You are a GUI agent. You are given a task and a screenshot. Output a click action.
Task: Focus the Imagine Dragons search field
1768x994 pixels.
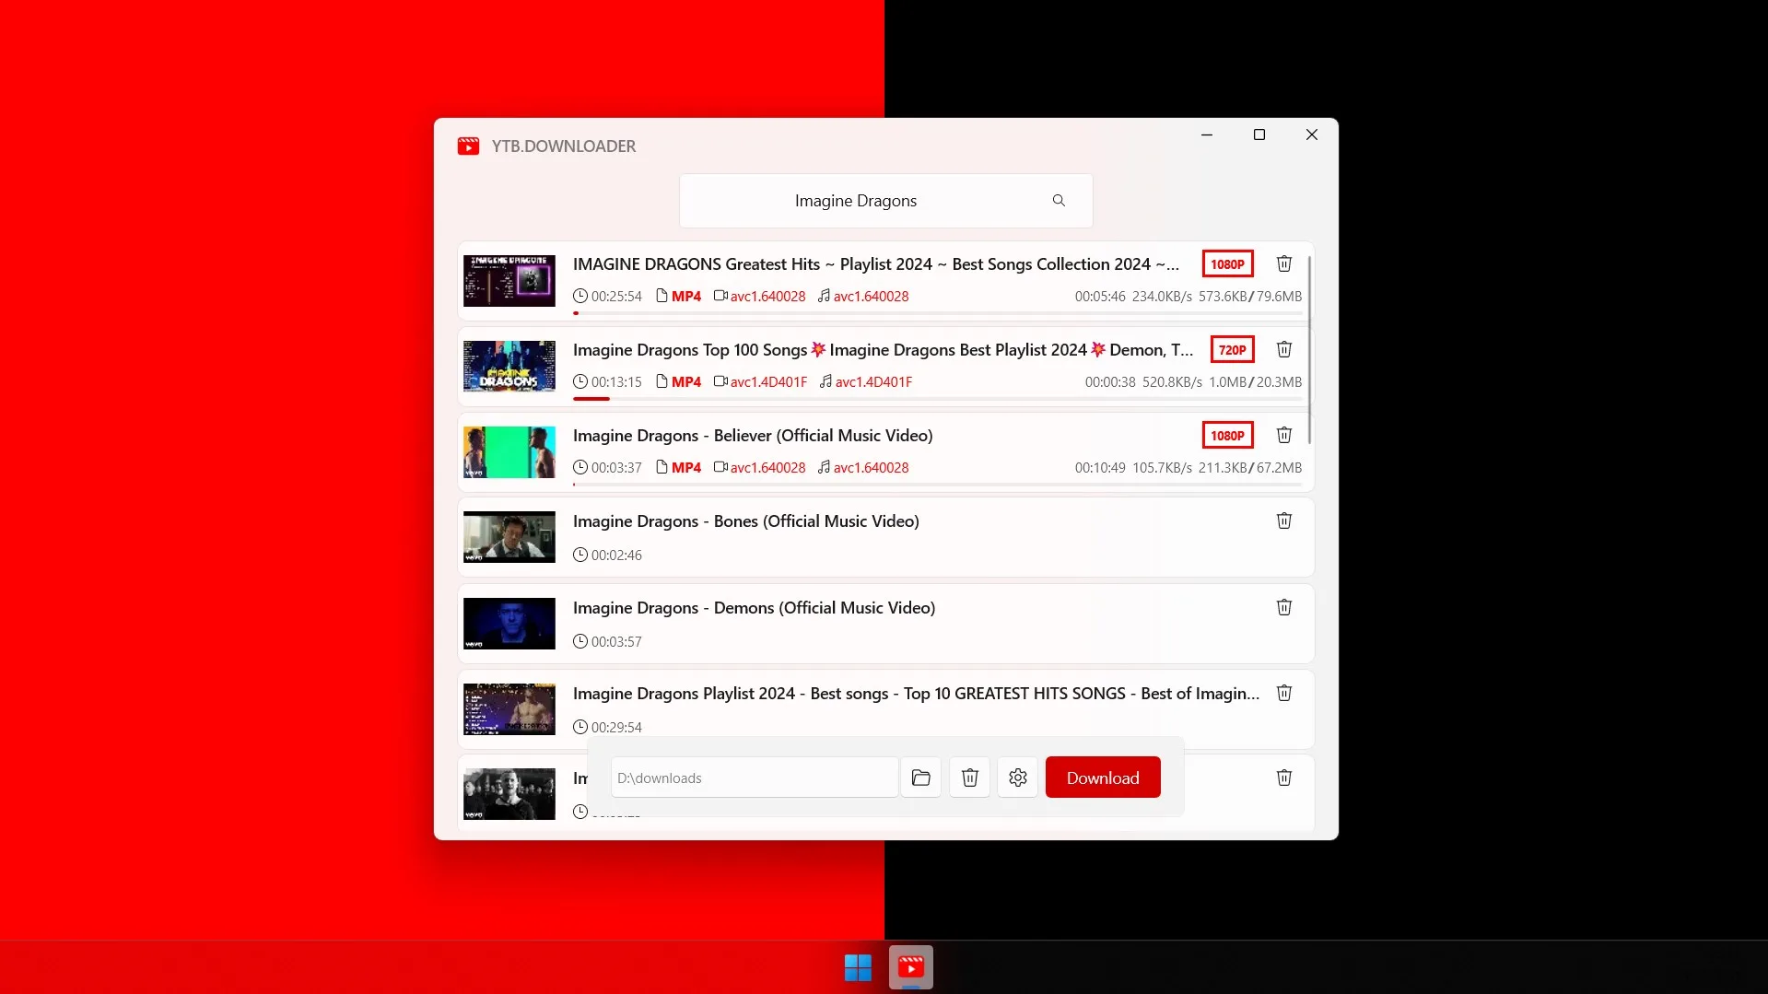tap(885, 201)
